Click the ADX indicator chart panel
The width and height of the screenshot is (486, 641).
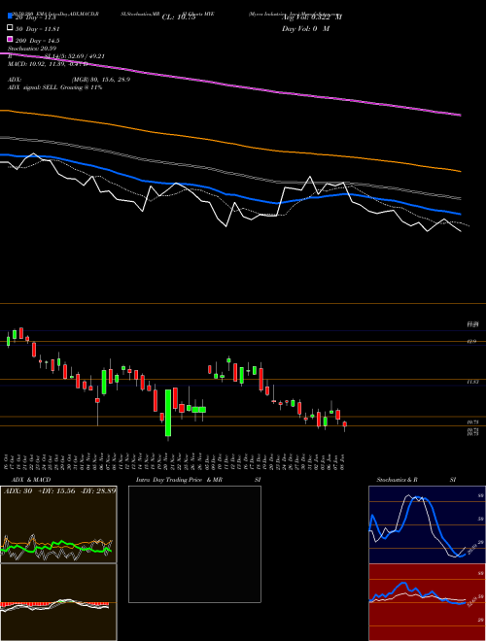58,524
